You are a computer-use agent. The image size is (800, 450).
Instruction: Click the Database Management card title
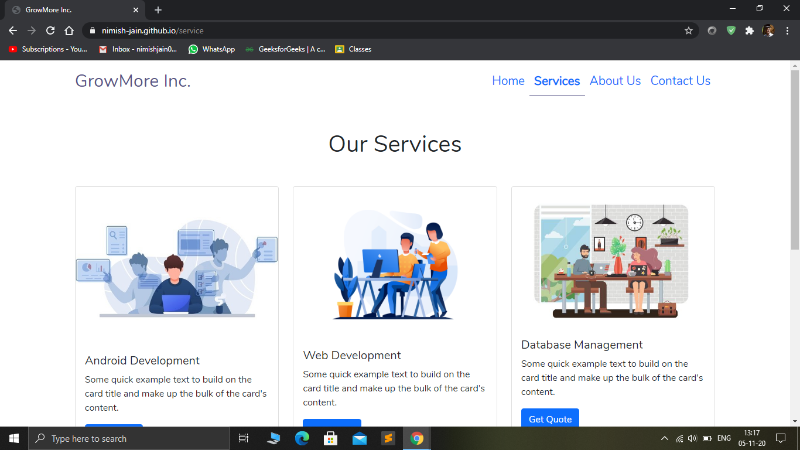point(582,345)
